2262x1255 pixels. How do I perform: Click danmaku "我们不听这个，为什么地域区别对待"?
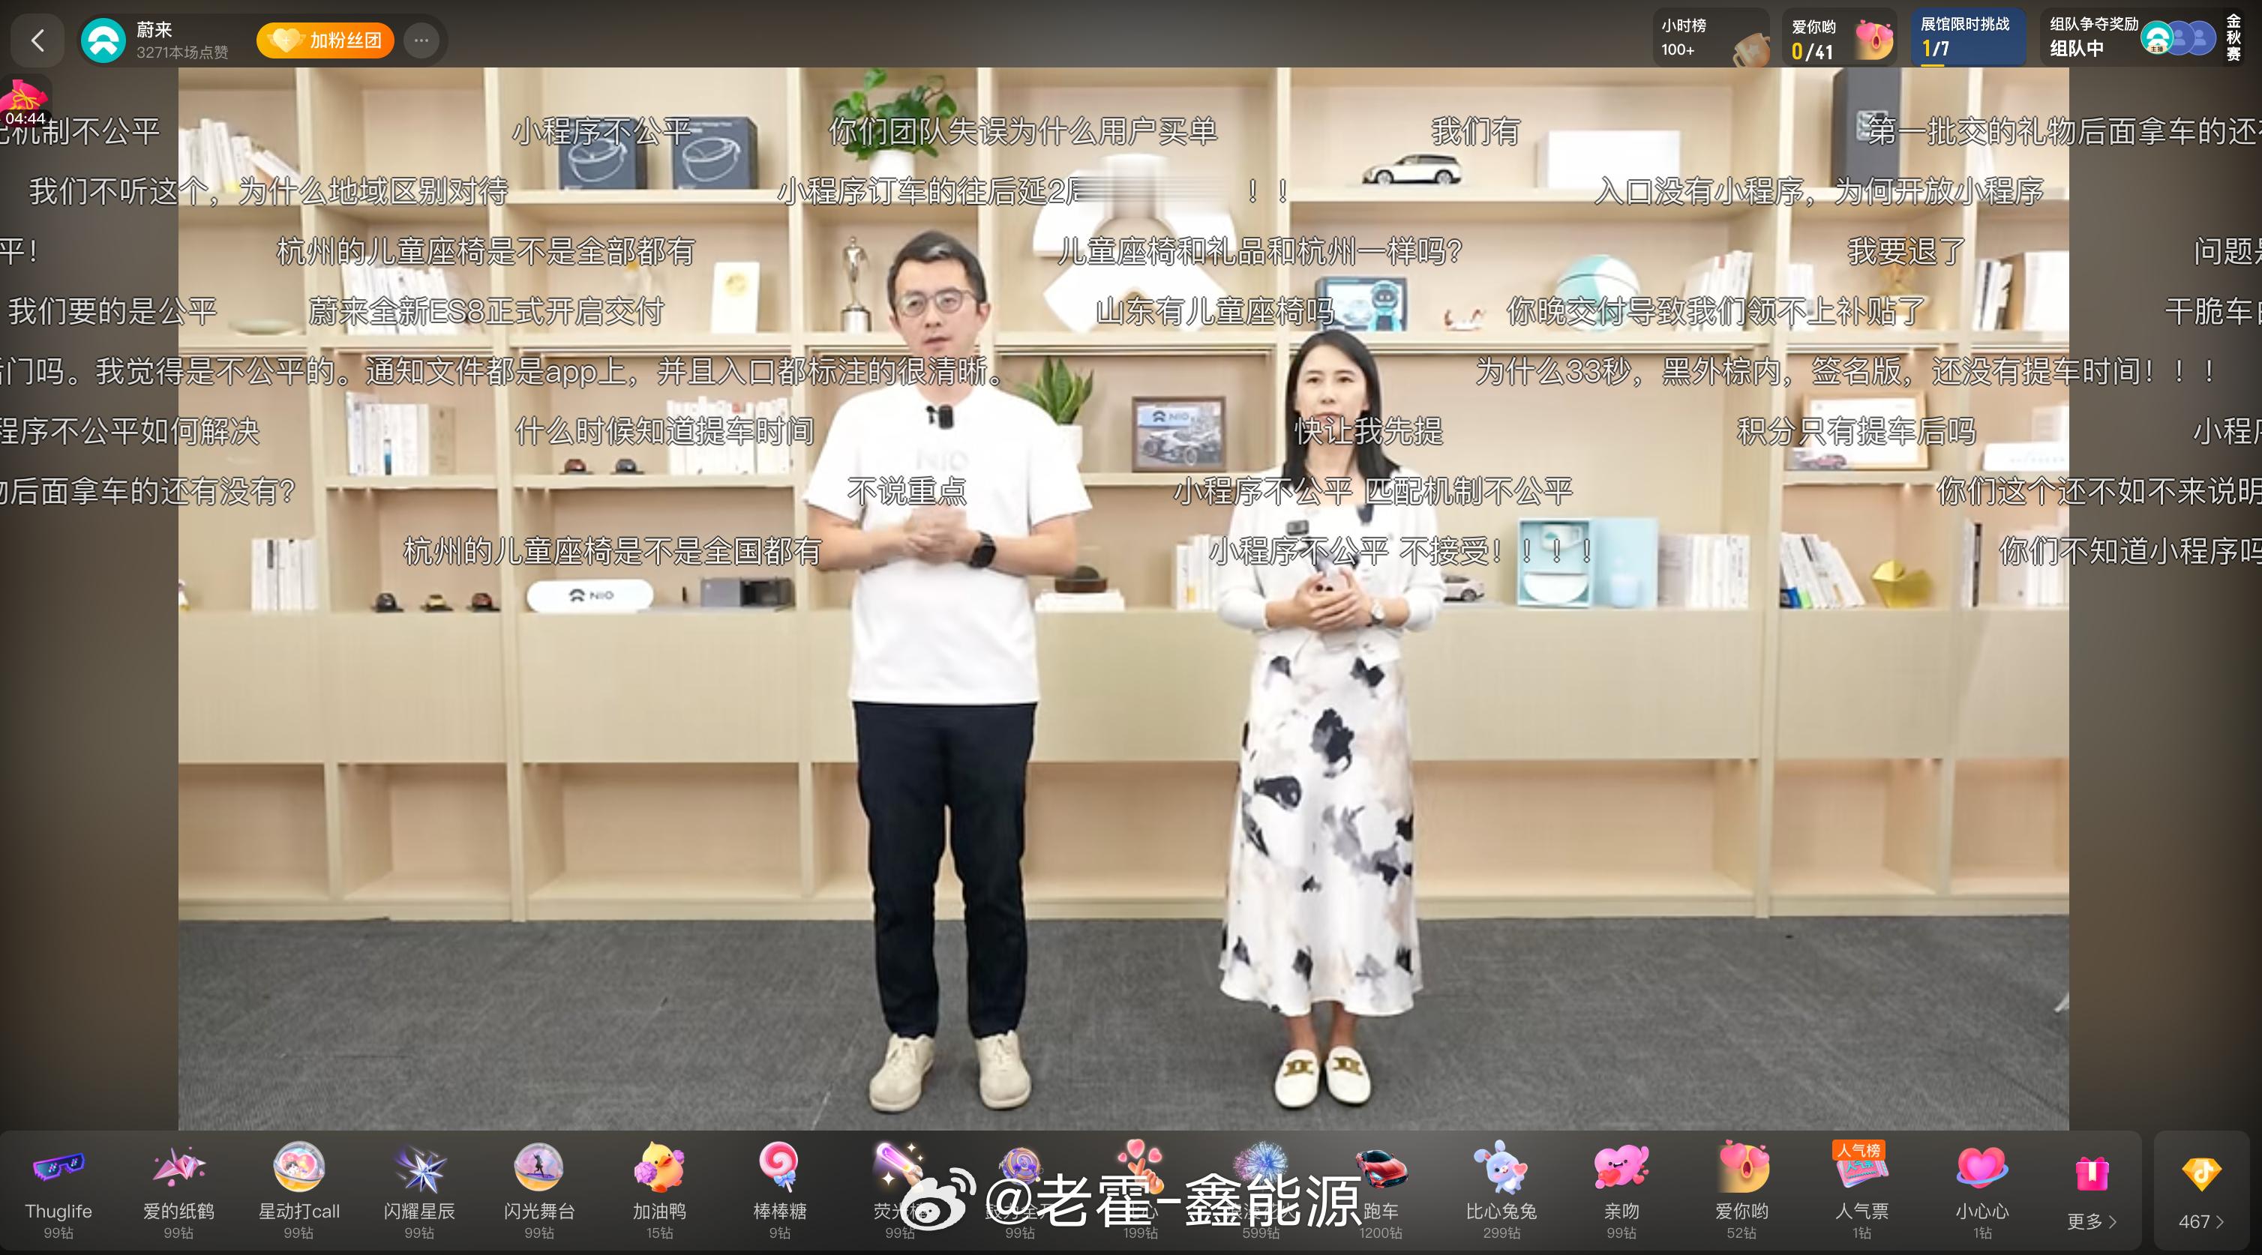(x=268, y=191)
